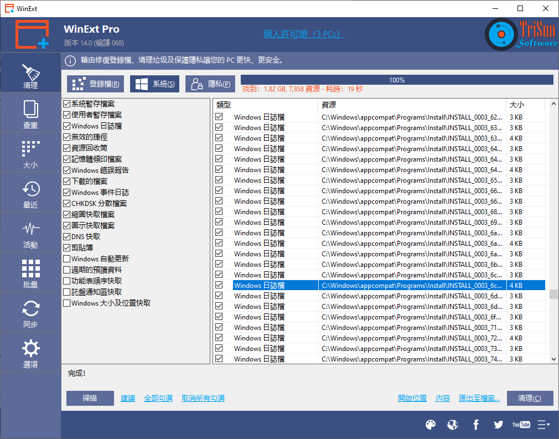Click the TriSun Software logo

[x=521, y=34]
